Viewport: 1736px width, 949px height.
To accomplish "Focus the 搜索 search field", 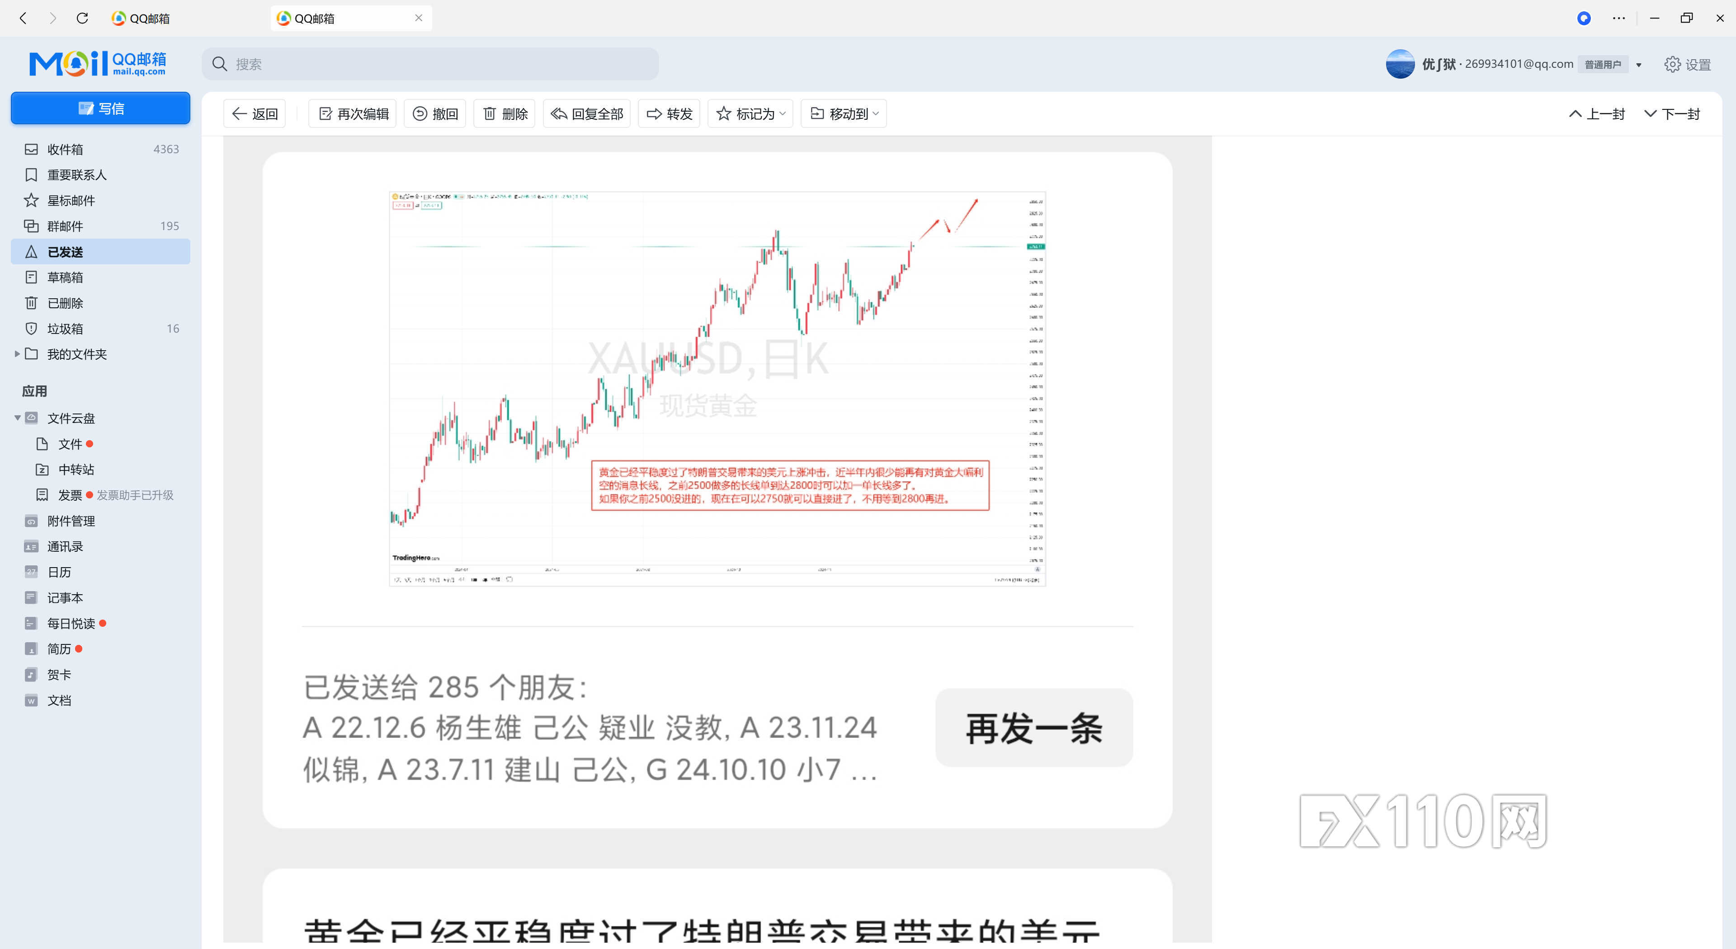I will tap(430, 64).
